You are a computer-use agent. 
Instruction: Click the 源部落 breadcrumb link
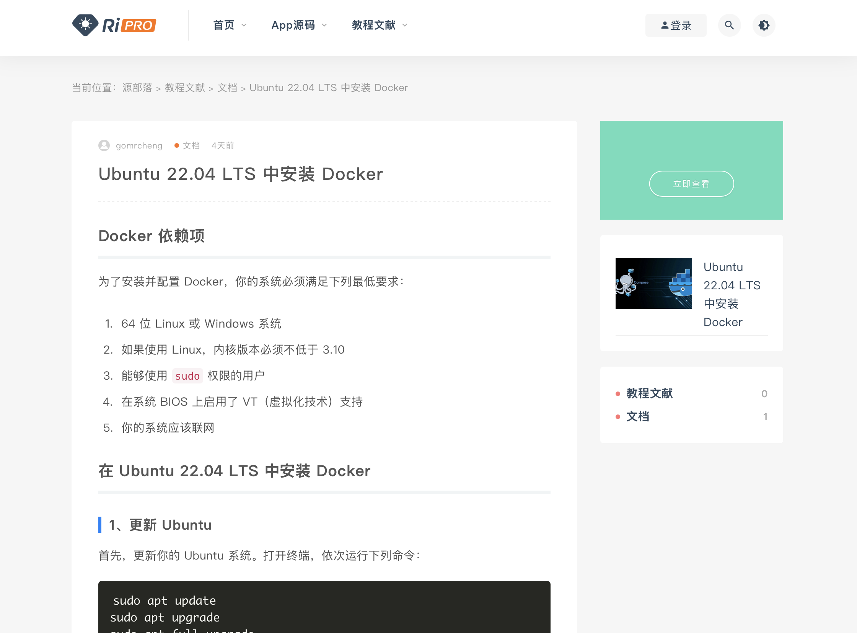click(137, 88)
